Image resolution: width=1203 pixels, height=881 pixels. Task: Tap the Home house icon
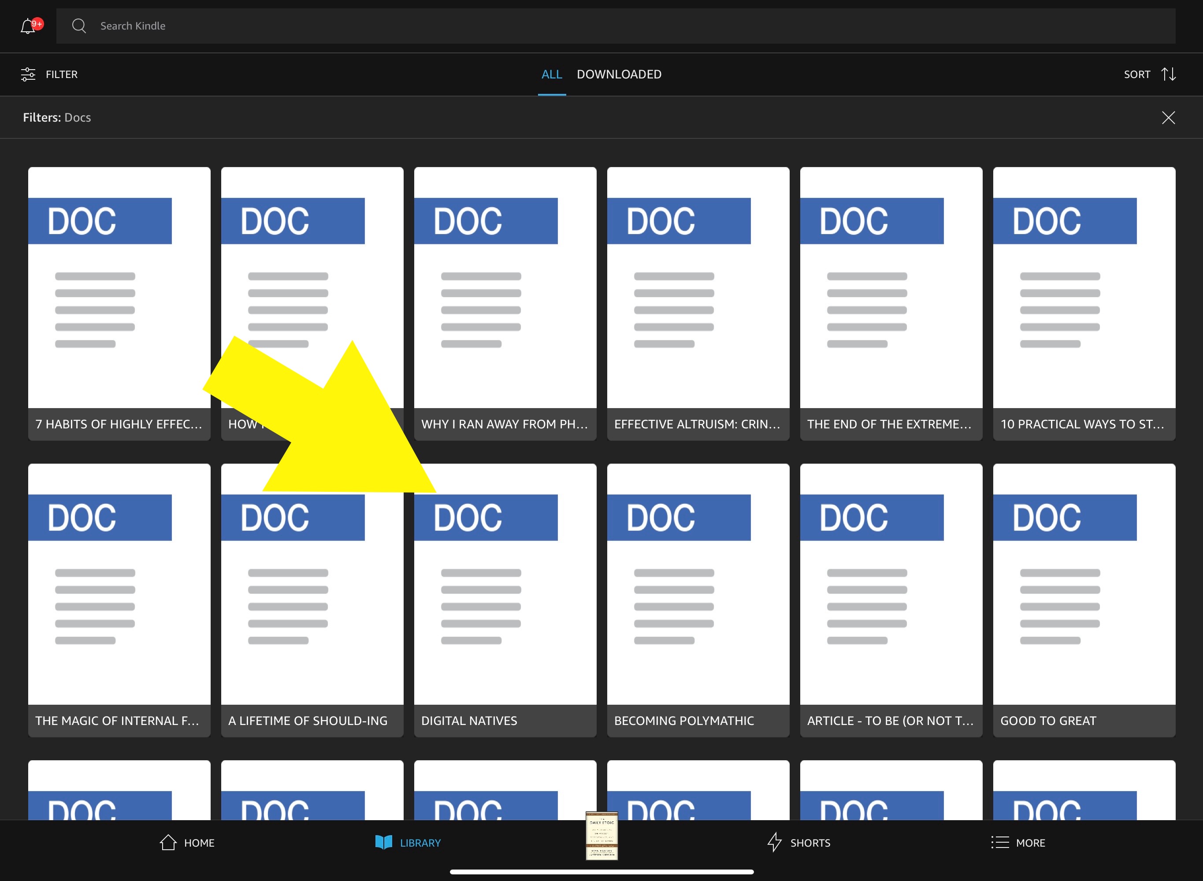coord(168,843)
